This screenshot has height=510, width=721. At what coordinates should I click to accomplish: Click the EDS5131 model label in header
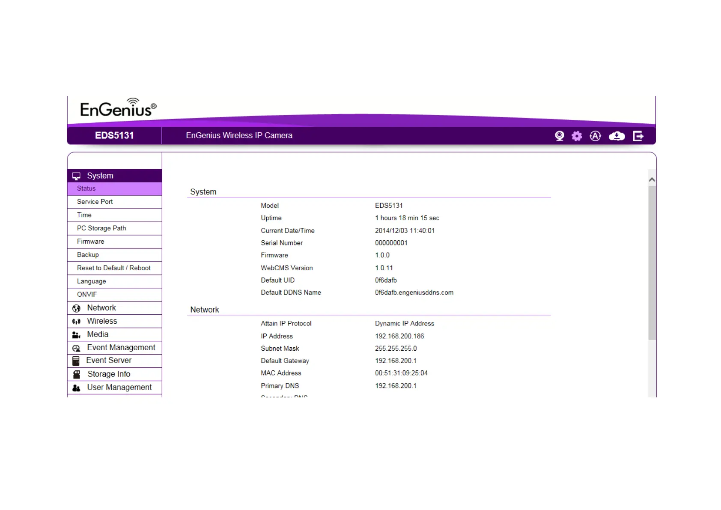tap(114, 135)
